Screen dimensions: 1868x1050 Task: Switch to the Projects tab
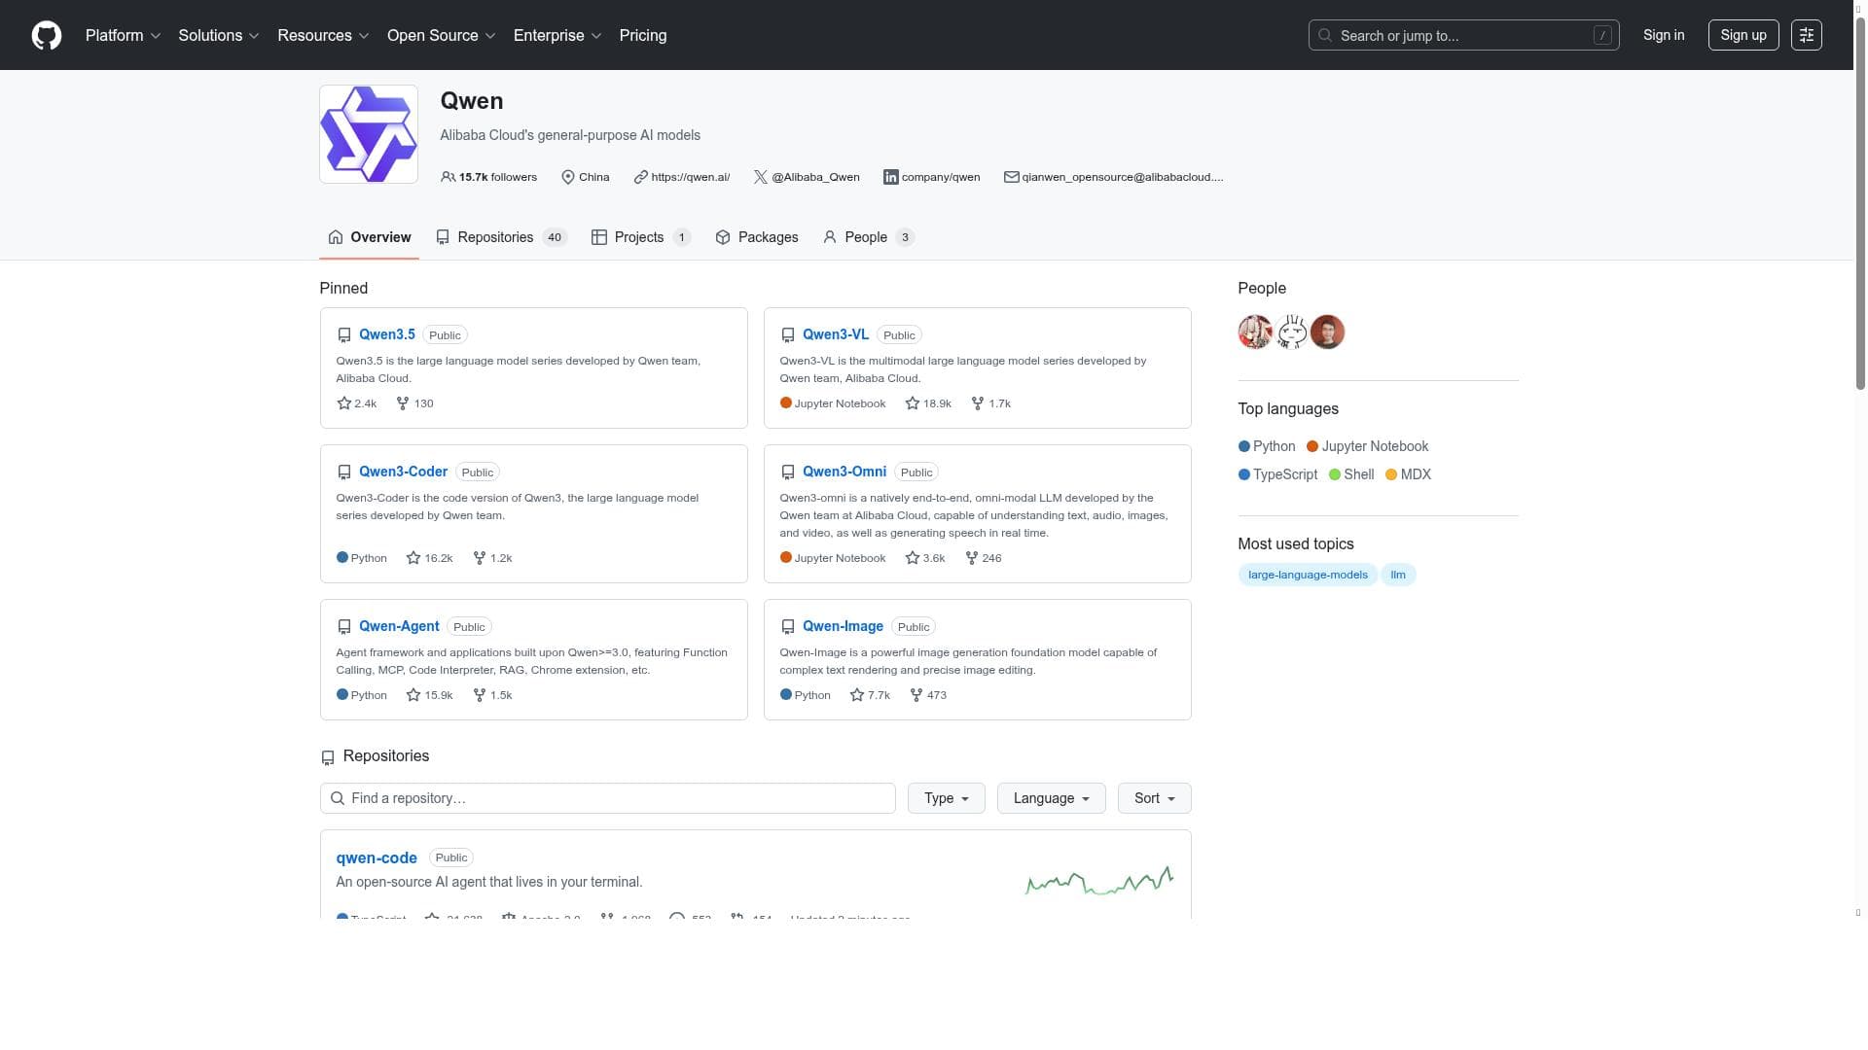640,237
